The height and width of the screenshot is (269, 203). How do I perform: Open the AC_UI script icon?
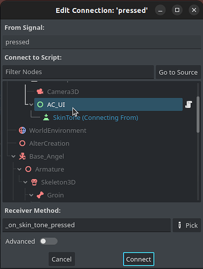click(x=189, y=104)
